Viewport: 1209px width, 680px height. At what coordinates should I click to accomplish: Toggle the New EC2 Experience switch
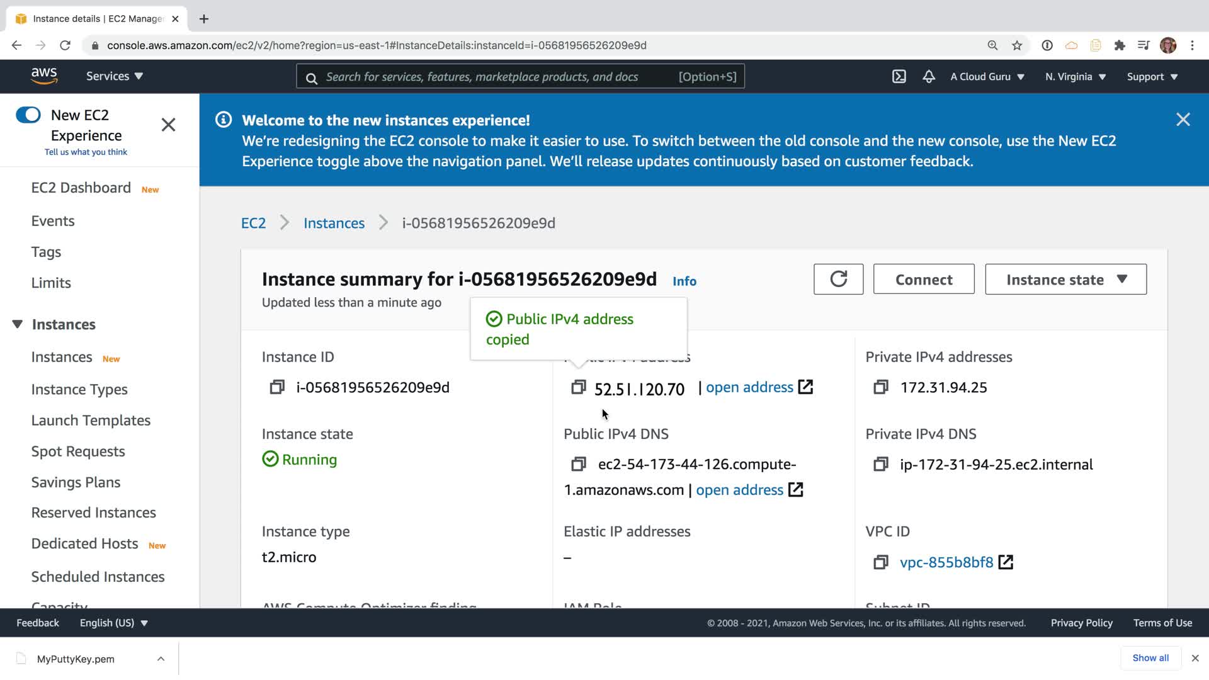pyautogui.click(x=28, y=115)
